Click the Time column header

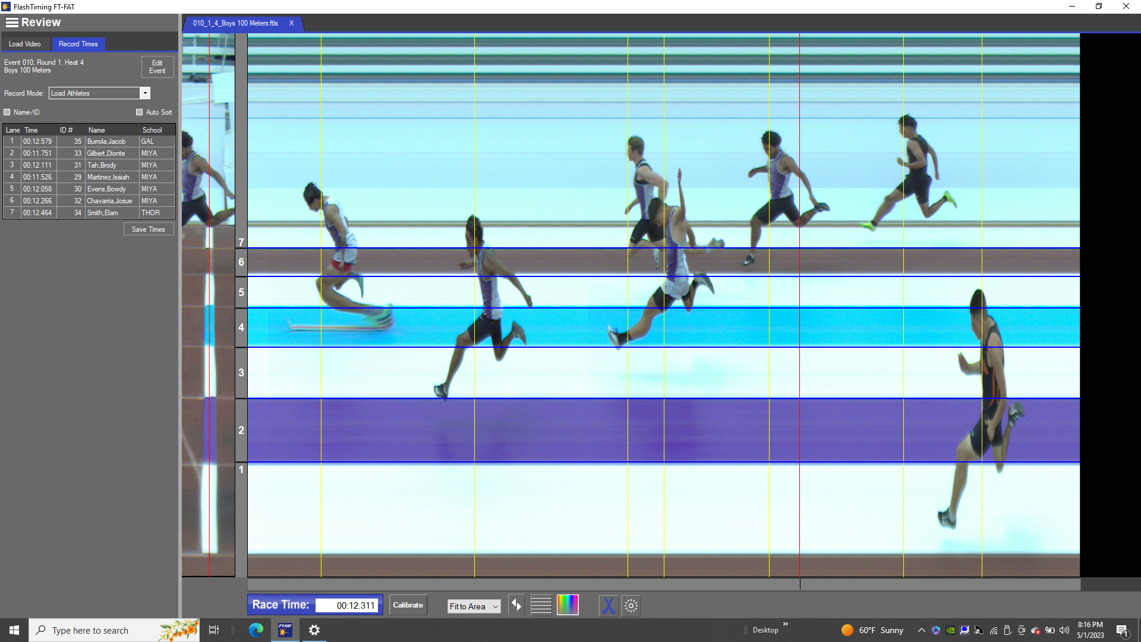tap(31, 130)
